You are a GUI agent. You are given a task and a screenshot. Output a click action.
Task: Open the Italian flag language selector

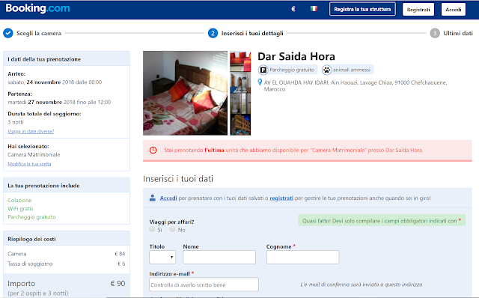pos(314,8)
